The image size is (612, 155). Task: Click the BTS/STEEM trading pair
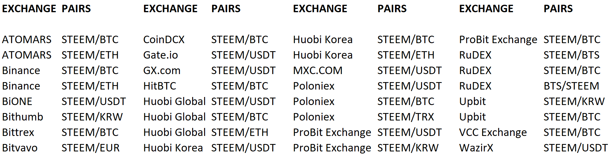click(x=571, y=86)
